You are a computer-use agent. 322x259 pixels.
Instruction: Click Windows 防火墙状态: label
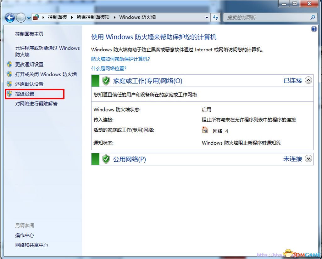coord(117,109)
